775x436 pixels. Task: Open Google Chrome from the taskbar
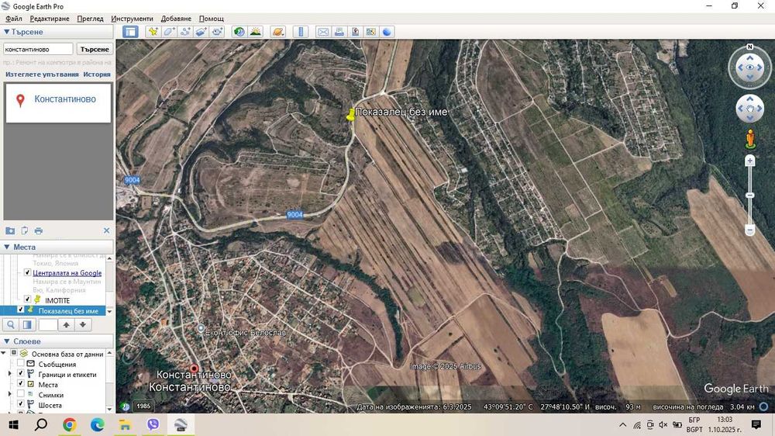[x=69, y=424]
